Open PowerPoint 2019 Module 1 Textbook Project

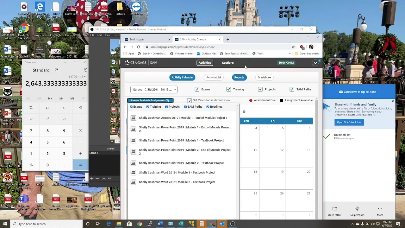[x=181, y=140]
